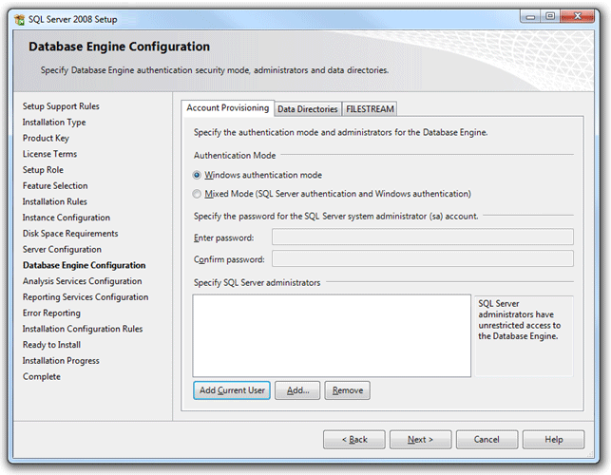Click the Setup Role step

point(43,170)
